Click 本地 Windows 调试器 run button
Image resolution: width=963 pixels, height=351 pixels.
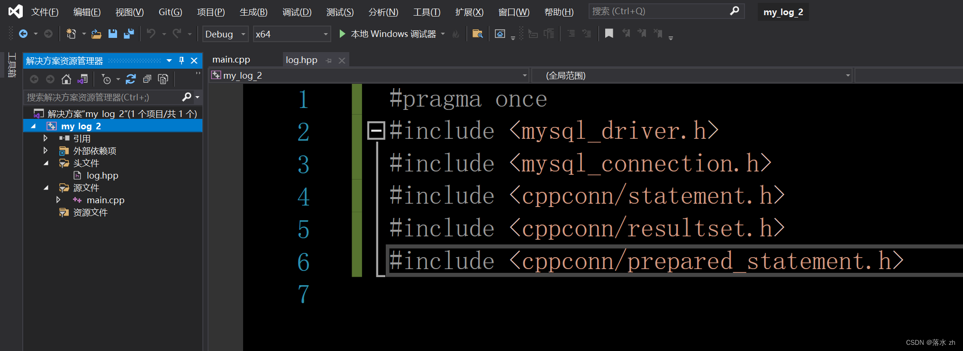point(387,34)
